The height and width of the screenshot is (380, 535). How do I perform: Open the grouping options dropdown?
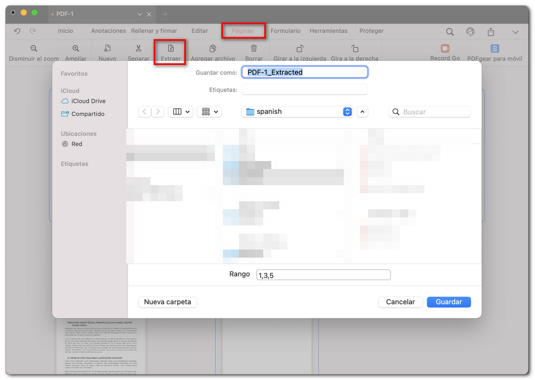[209, 111]
